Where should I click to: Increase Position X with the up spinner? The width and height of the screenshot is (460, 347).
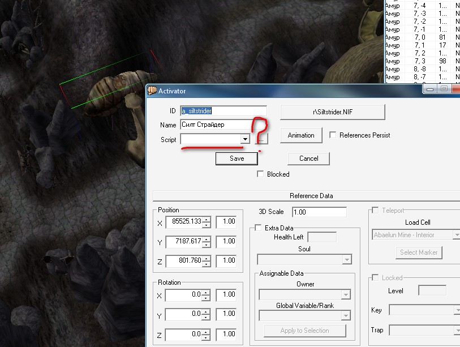(x=207, y=219)
